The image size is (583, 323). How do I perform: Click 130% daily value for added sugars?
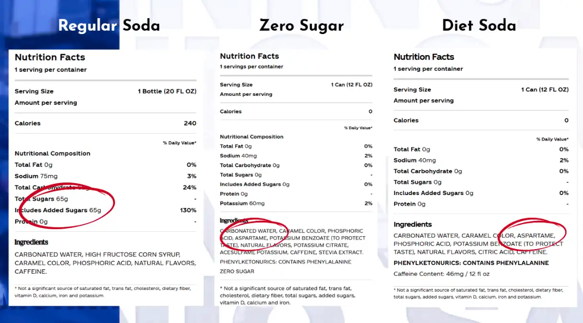pos(188,210)
